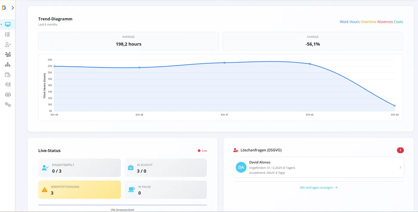
Task: Open the employee approval icon in sidebar
Action: (x=7, y=44)
